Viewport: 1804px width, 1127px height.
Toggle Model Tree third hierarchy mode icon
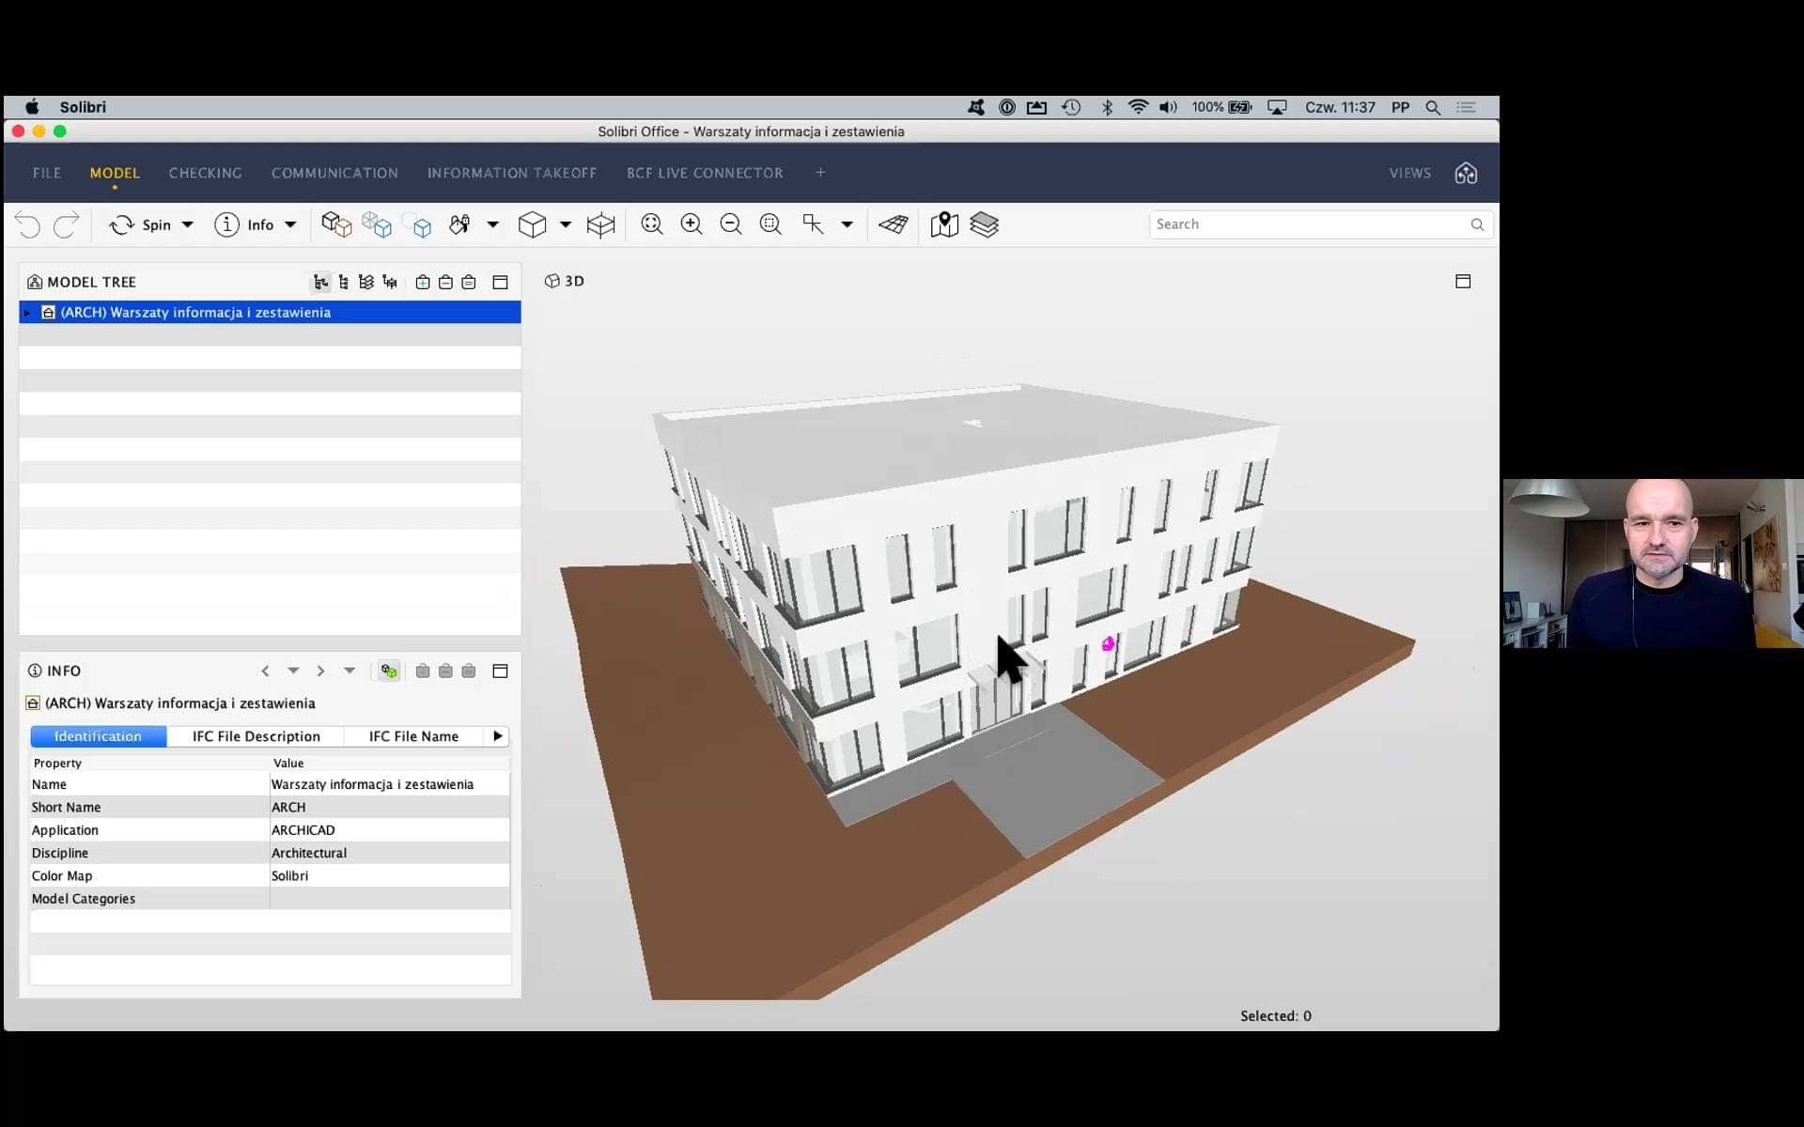[x=366, y=282]
